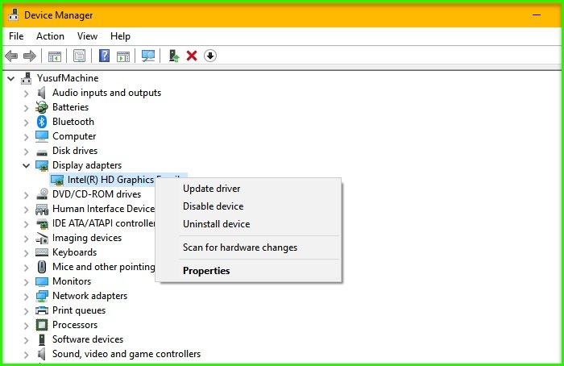Click the Show/Hide Console Tree toolbar icon
This screenshot has width=564, height=366.
pyautogui.click(x=55, y=56)
